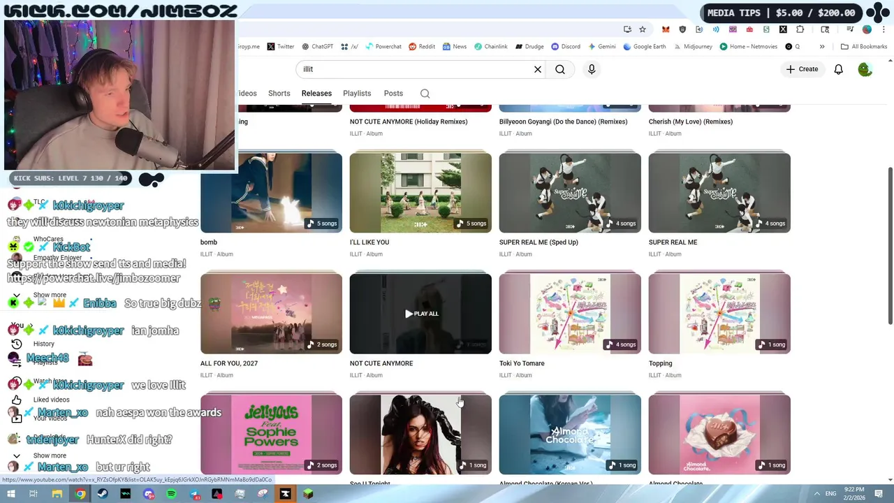
Task: Open the I'LL LIKE YOU album thumbnail
Action: [420, 193]
